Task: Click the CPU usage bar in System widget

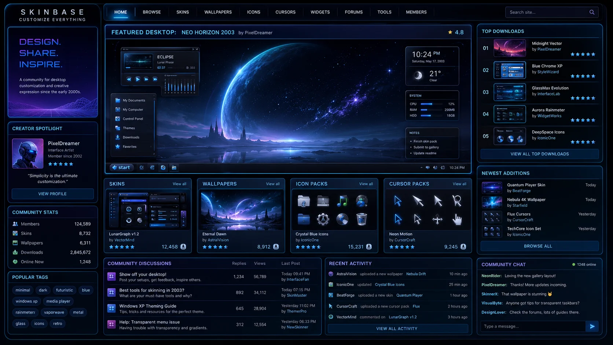Action: [432, 104]
